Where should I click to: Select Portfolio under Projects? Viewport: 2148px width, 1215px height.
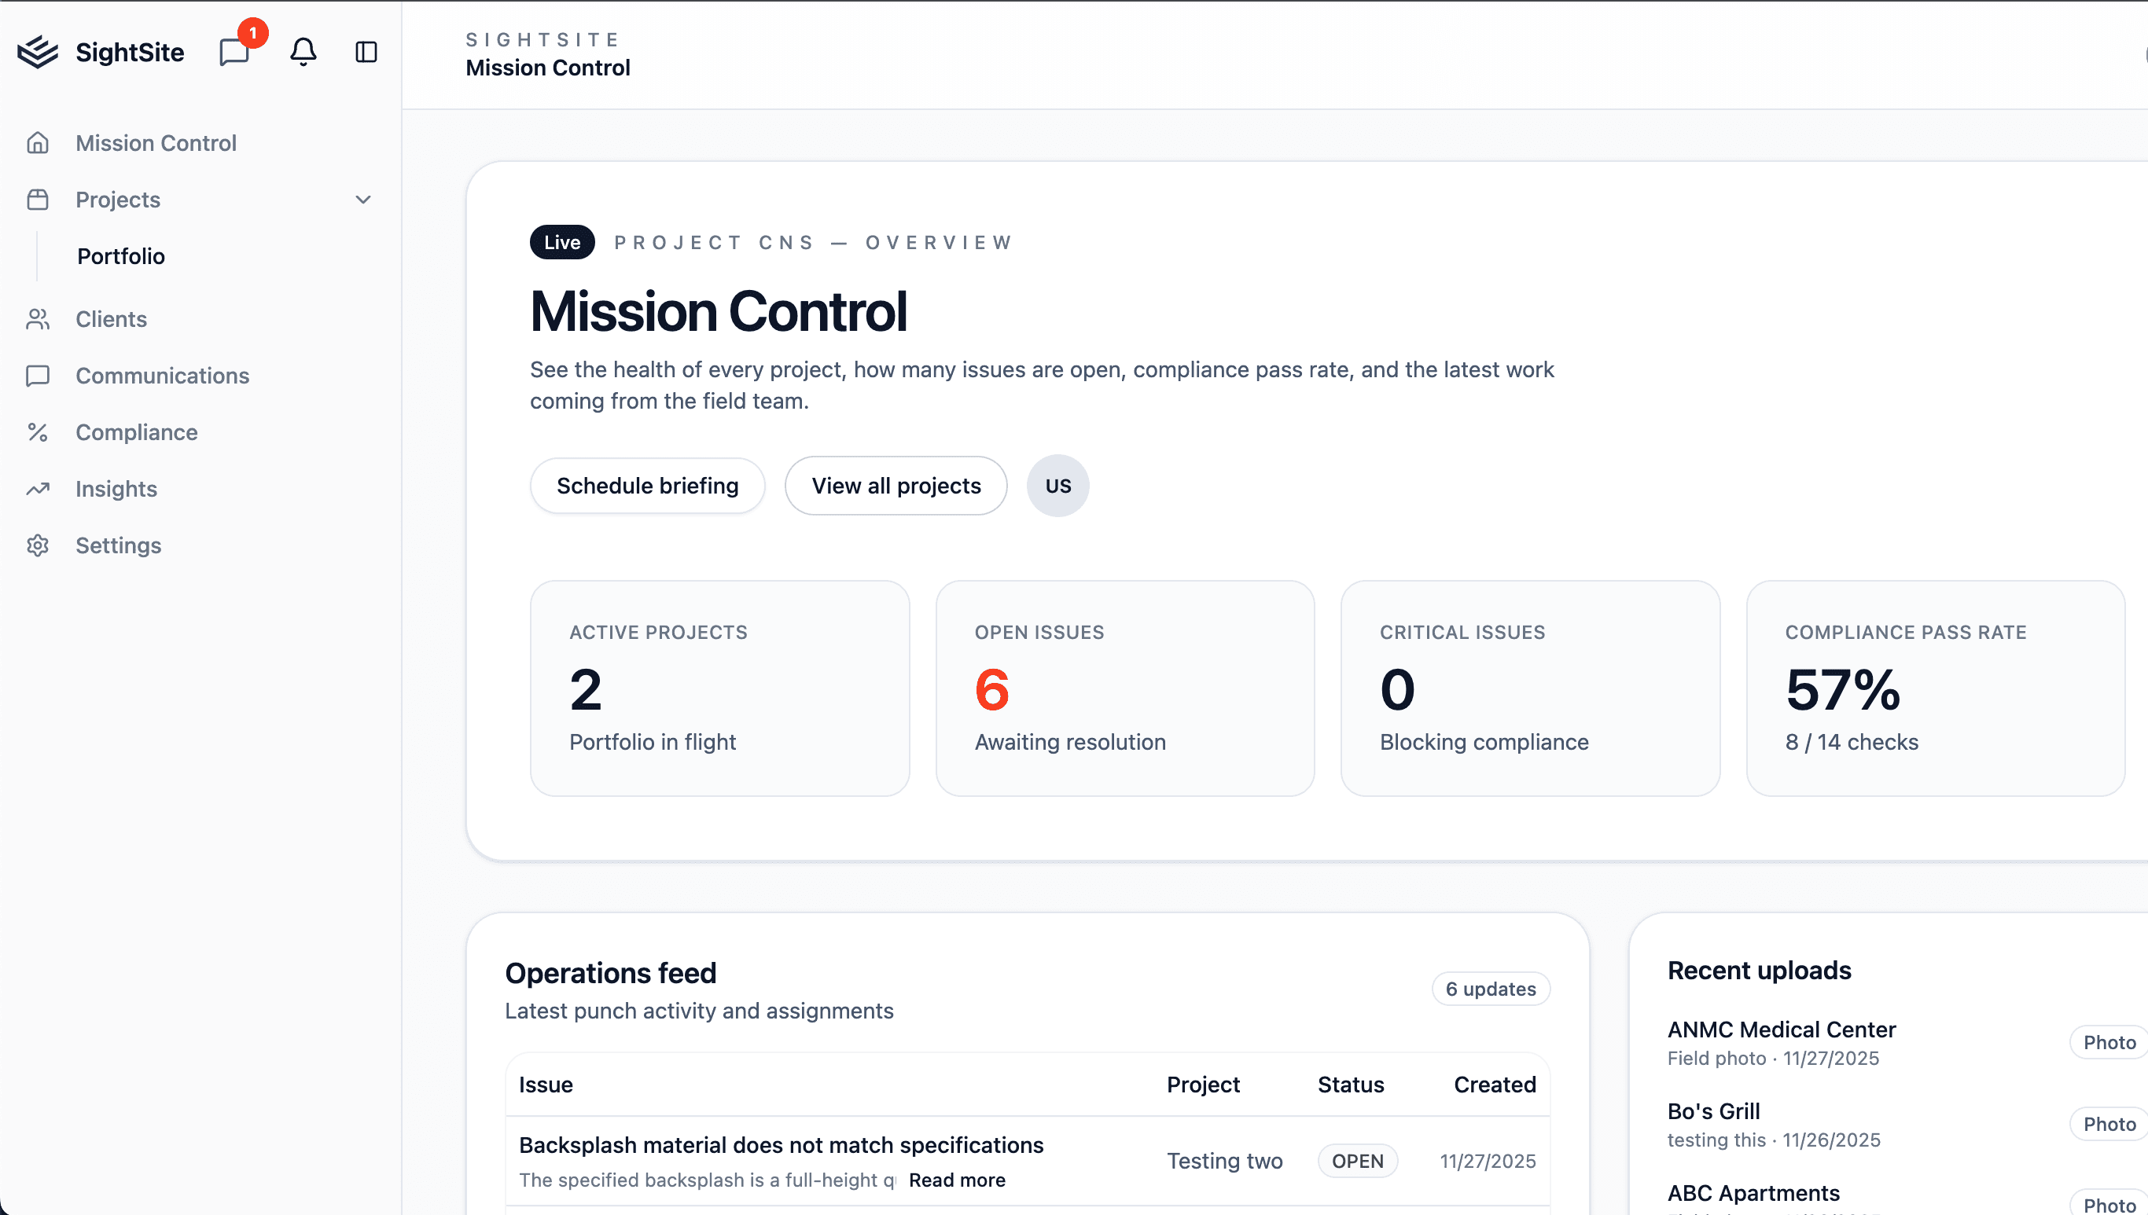(121, 256)
